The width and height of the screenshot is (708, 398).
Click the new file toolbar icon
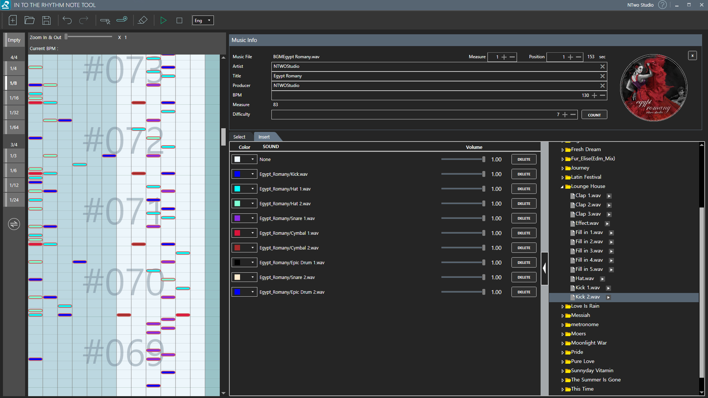(x=13, y=20)
